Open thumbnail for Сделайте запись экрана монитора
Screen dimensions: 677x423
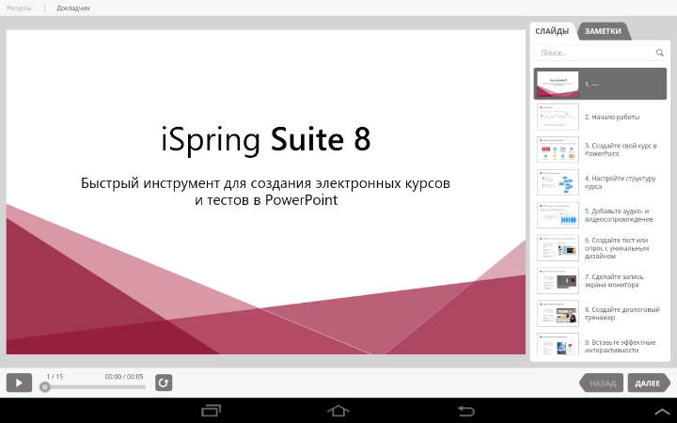click(558, 280)
